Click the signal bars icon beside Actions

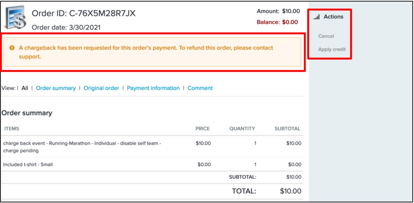316,17
